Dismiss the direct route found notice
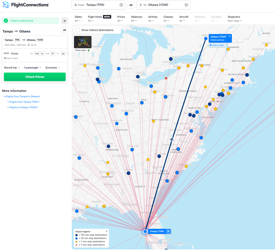Image resolution: width=275 pixels, height=251 pixels. pyautogui.click(x=65, y=21)
